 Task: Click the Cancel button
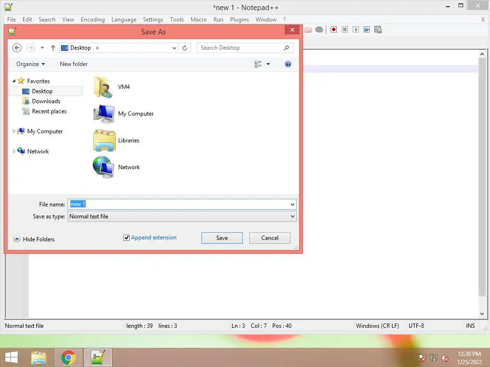pos(270,238)
